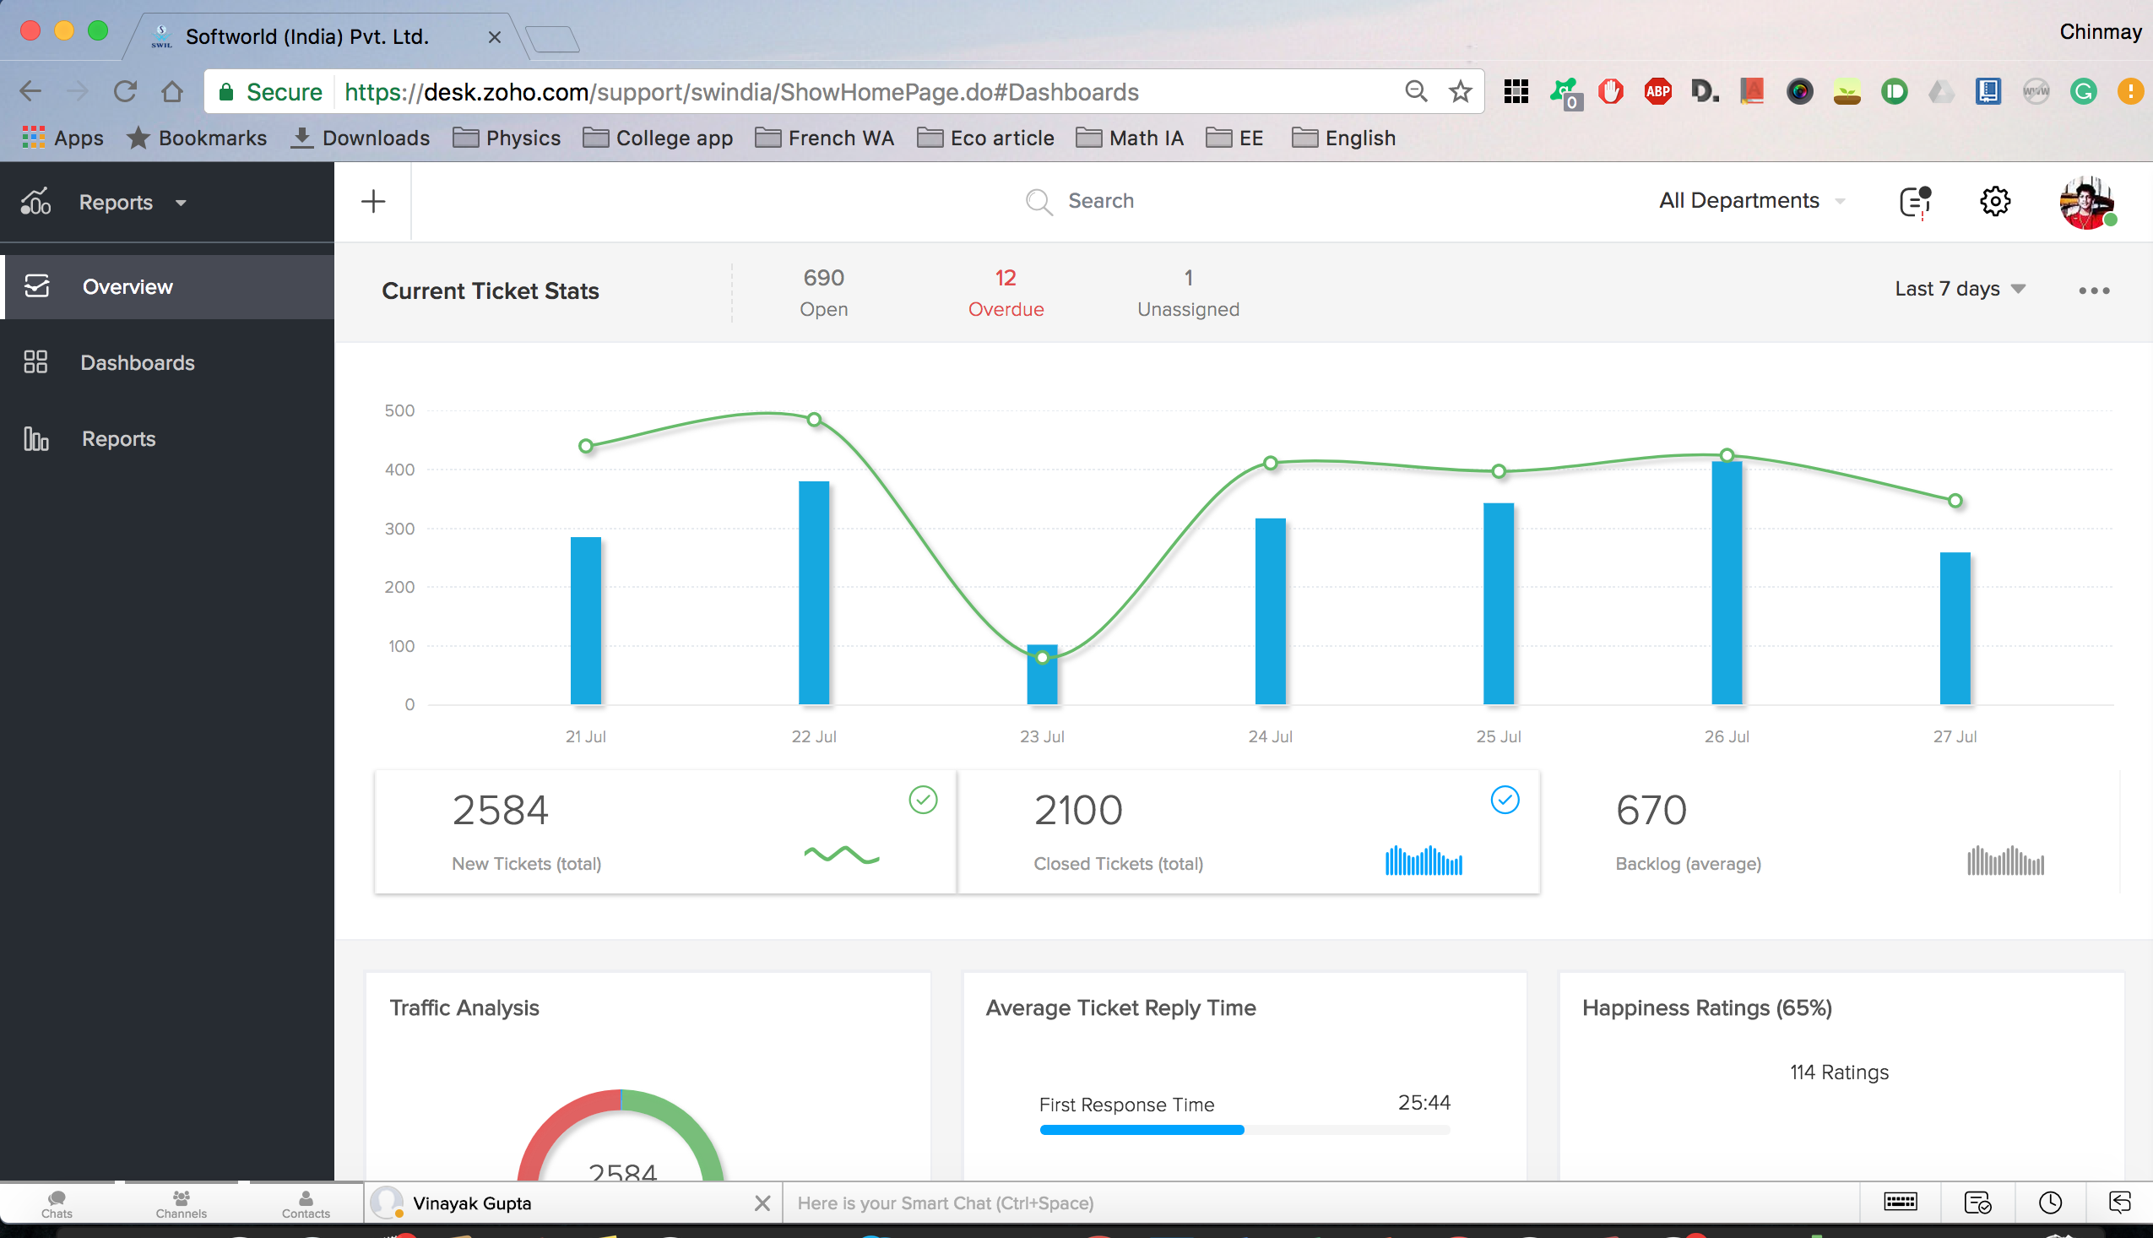
Task: Open the notifications icon beside settings
Action: tap(1914, 202)
